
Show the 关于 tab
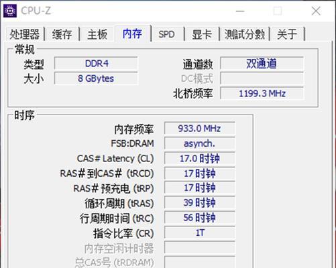coord(287,34)
